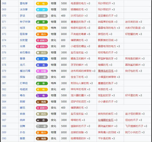Open move number link 068
152x142 pixels.
pos(4,3)
